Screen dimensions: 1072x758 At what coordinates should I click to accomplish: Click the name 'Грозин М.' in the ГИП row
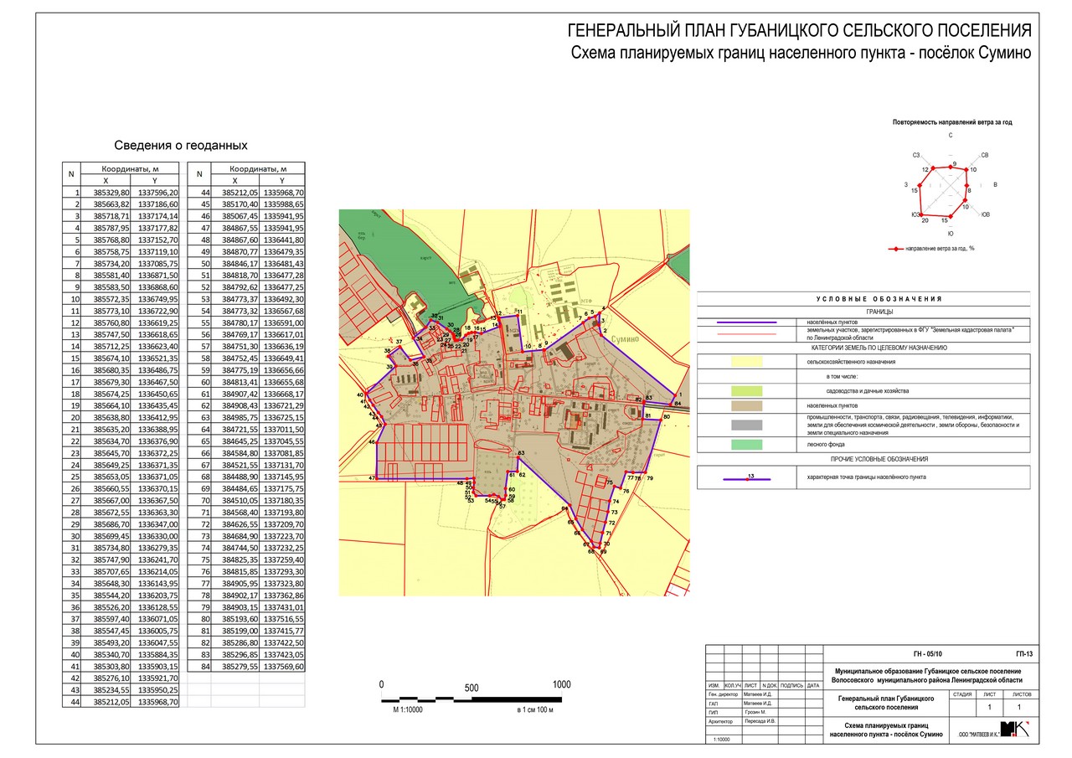pyautogui.click(x=757, y=712)
